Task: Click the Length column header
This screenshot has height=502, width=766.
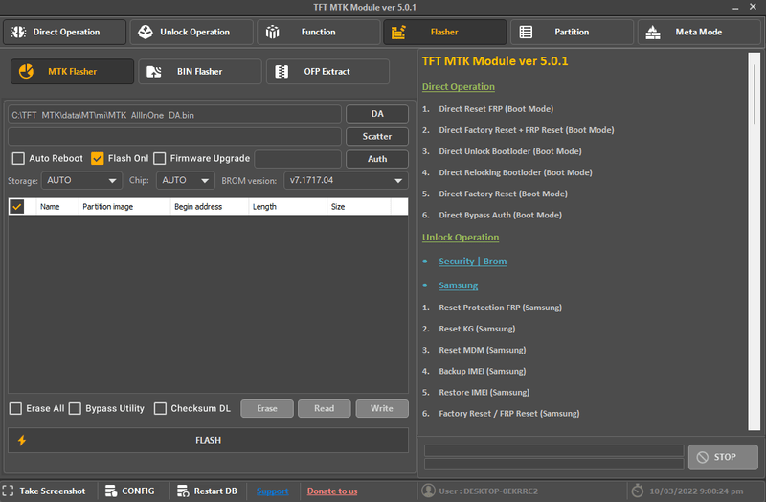Action: pyautogui.click(x=288, y=207)
